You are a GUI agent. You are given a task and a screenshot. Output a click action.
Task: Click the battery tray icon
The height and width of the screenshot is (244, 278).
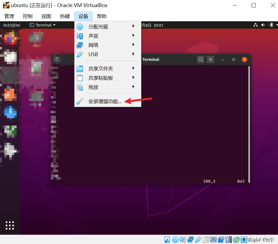tap(271, 25)
